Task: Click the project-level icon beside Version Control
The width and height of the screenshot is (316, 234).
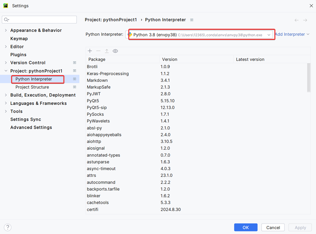Action: pyautogui.click(x=75, y=63)
